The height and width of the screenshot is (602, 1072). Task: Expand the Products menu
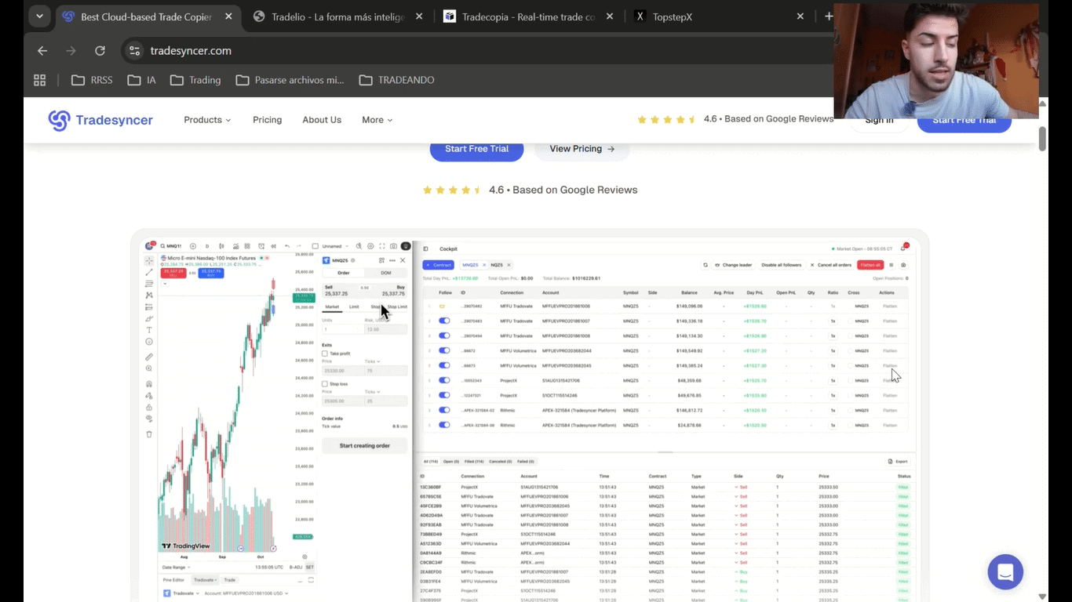click(x=207, y=120)
